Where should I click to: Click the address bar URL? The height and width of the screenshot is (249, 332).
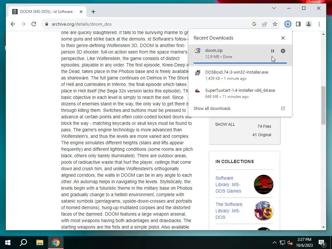coord(82,24)
